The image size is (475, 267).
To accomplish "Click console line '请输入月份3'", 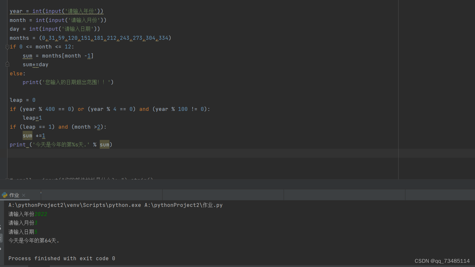I will [23, 223].
